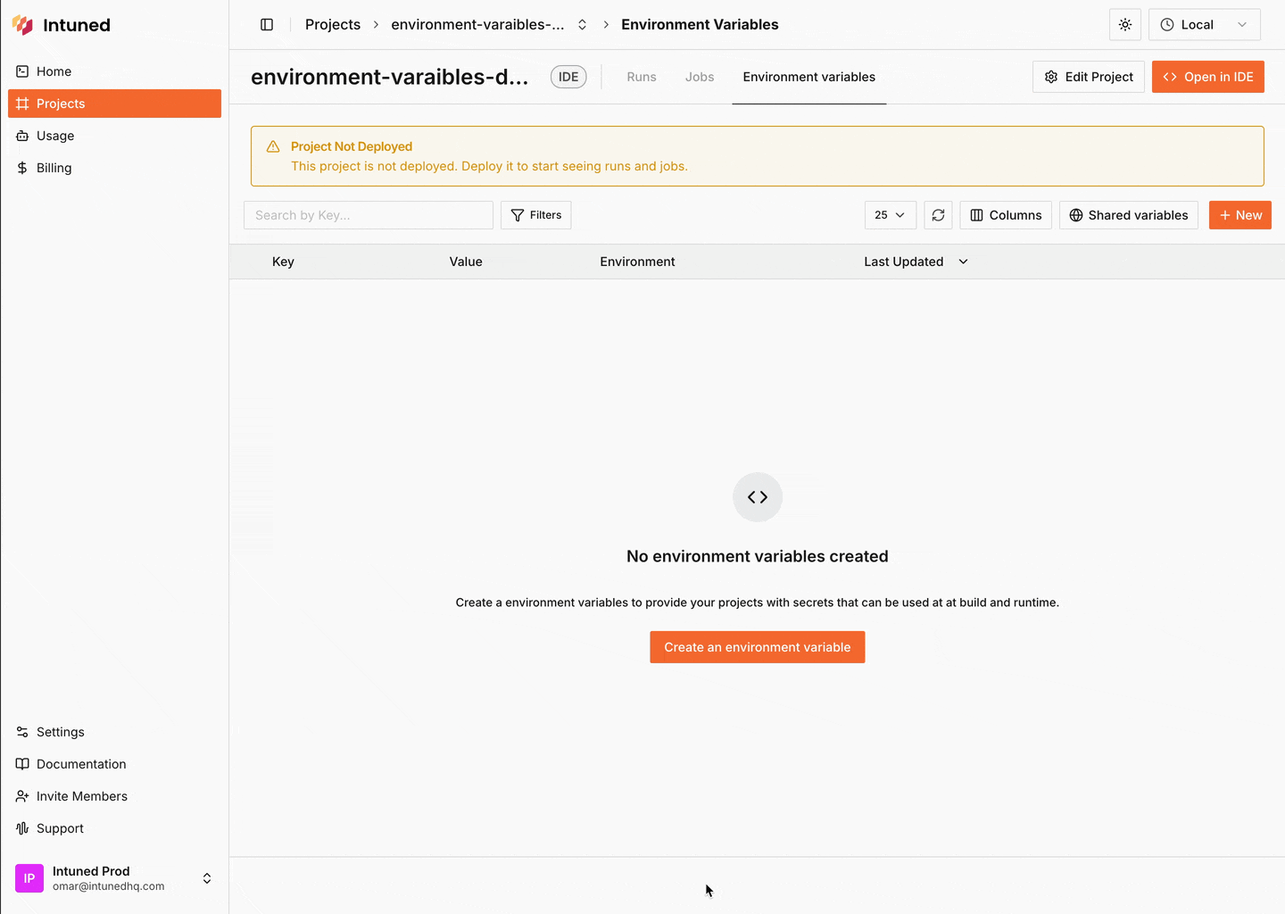Expand the Intuned Prod account switcher

206,878
